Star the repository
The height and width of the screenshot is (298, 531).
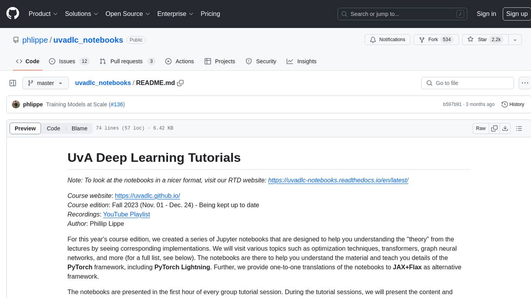point(485,40)
